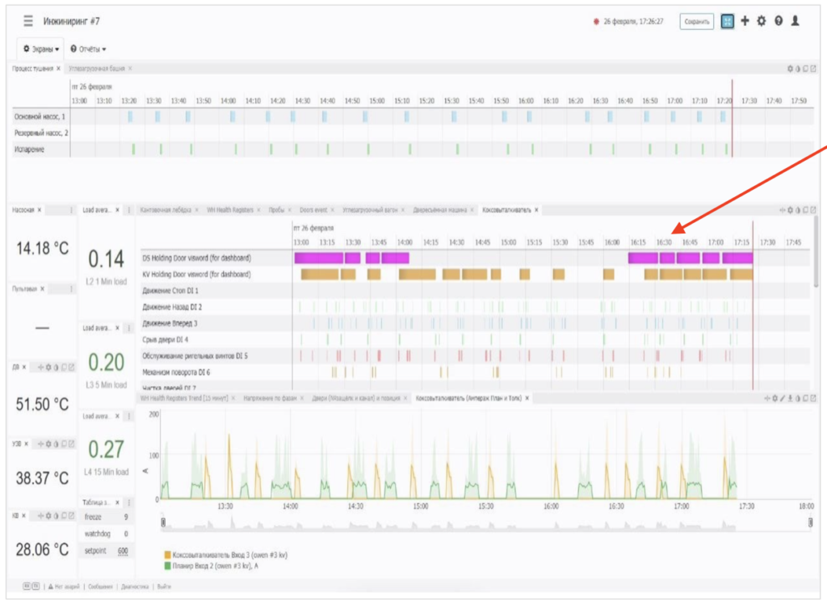Image resolution: width=827 pixels, height=602 pixels.
Task: Toggle Коксовыталкиватель Вход 3 legend swatch
Action: click(168, 555)
